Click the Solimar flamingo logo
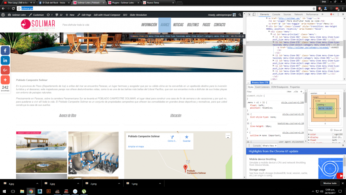This screenshot has height=195, width=346. tap(38, 25)
